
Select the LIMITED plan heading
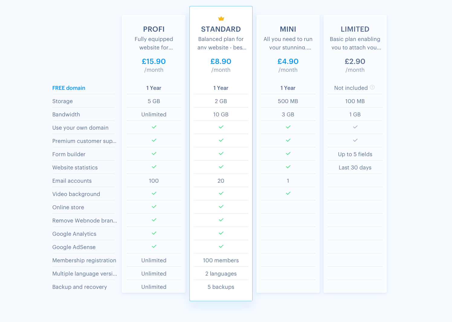355,29
